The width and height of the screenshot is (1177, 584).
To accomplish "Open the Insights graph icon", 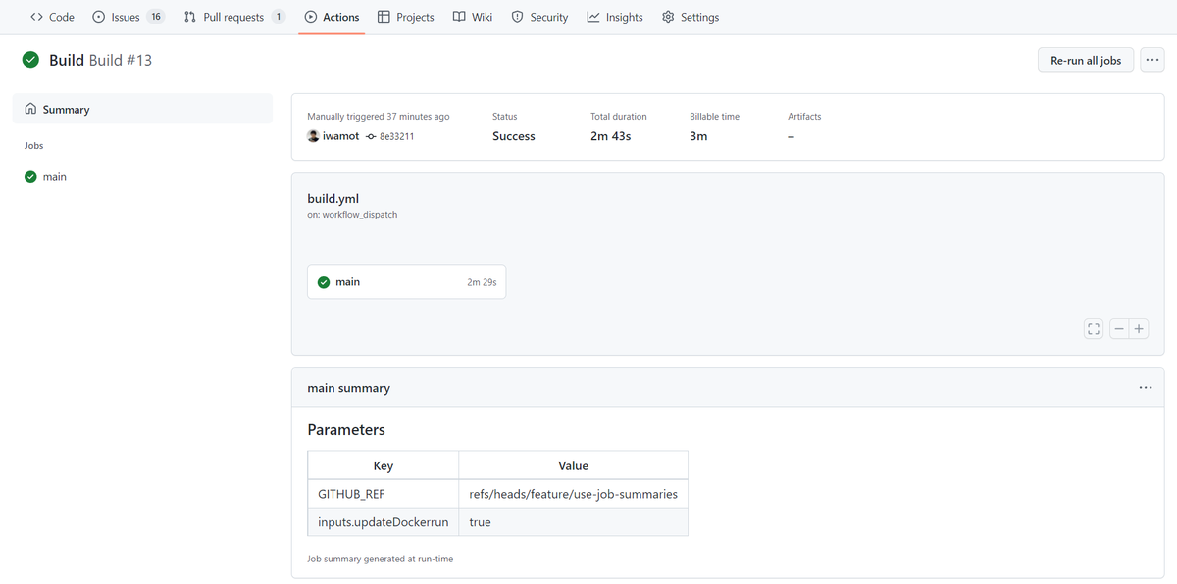I will tap(591, 16).
